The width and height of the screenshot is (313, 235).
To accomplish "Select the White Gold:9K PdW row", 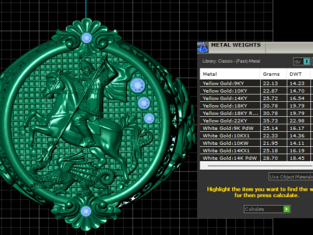I will click(256, 128).
